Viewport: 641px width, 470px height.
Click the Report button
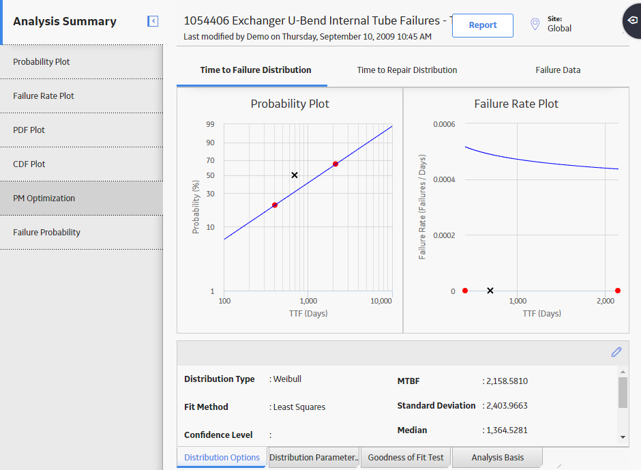[x=482, y=25]
